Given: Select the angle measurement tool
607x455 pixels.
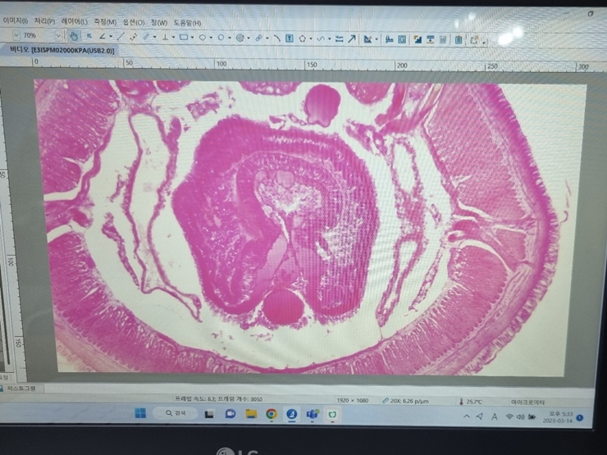Looking at the screenshot, I should coord(103,37).
